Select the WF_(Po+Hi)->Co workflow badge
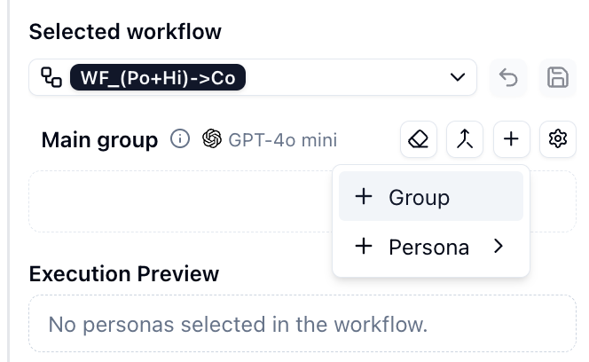The height and width of the screenshot is (362, 589). coord(157,78)
